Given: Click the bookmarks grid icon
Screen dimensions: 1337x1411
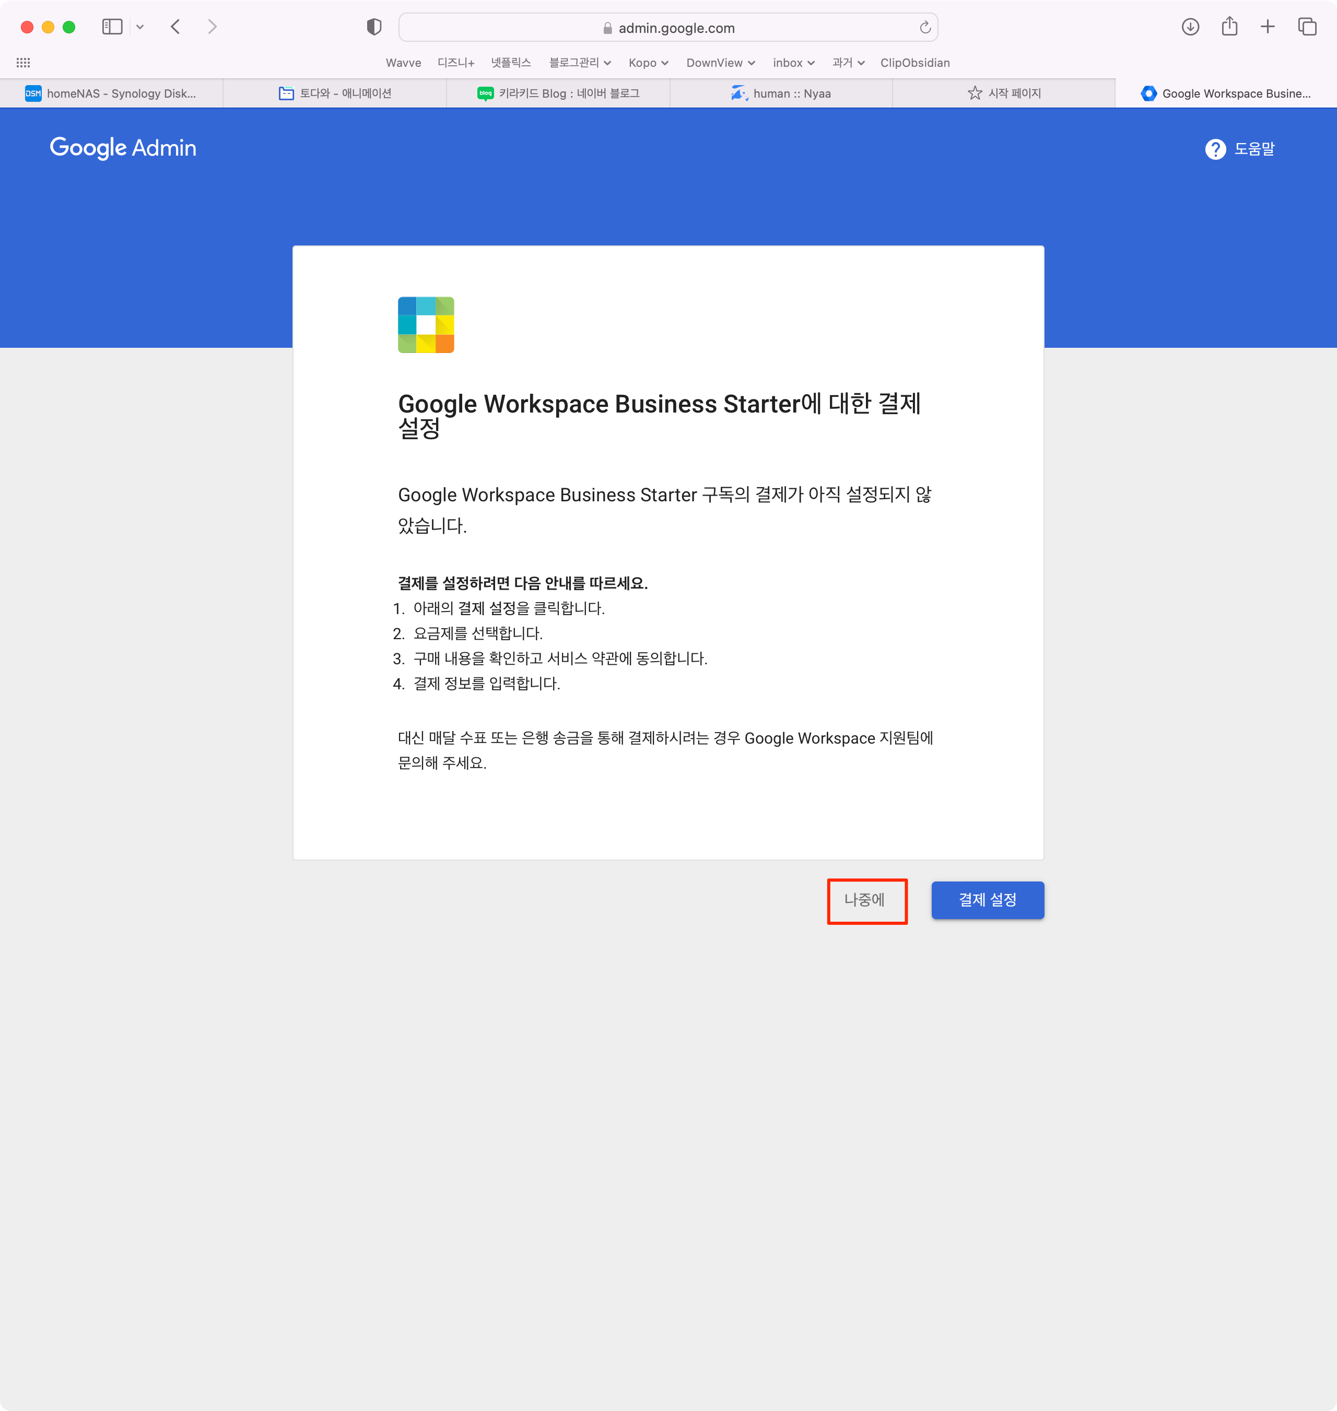Looking at the screenshot, I should coord(23,63).
